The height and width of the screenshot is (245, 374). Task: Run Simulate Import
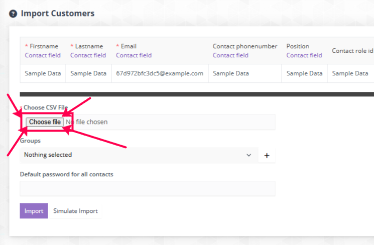[75, 211]
